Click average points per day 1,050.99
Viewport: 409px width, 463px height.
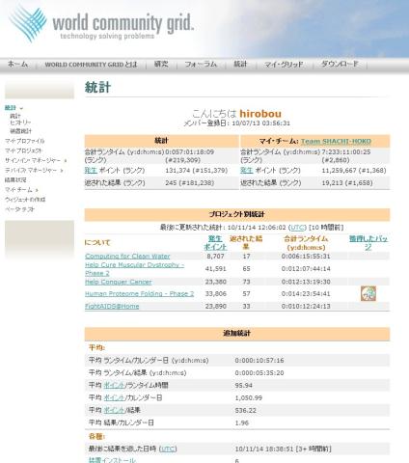pos(249,397)
